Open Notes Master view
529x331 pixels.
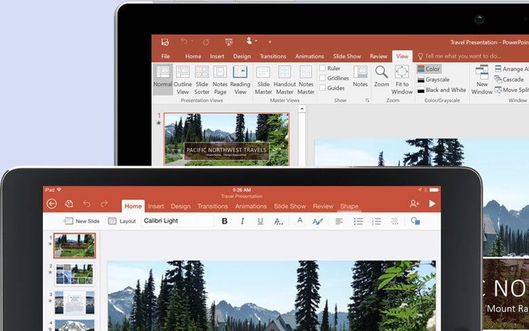point(306,80)
